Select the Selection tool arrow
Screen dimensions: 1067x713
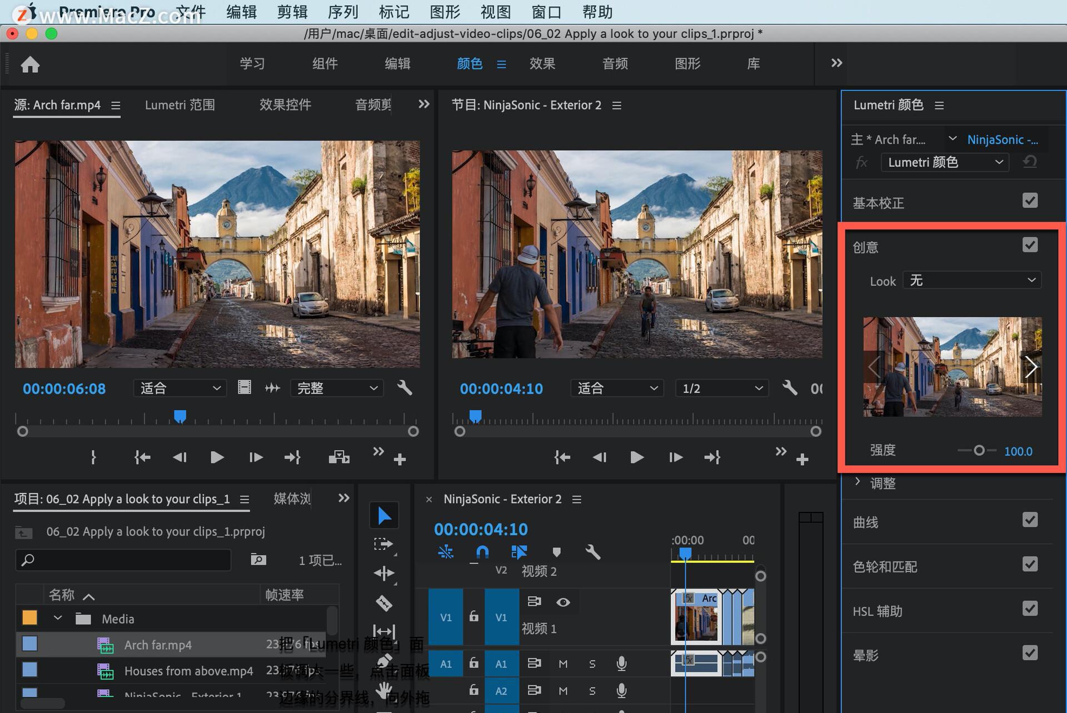point(384,516)
